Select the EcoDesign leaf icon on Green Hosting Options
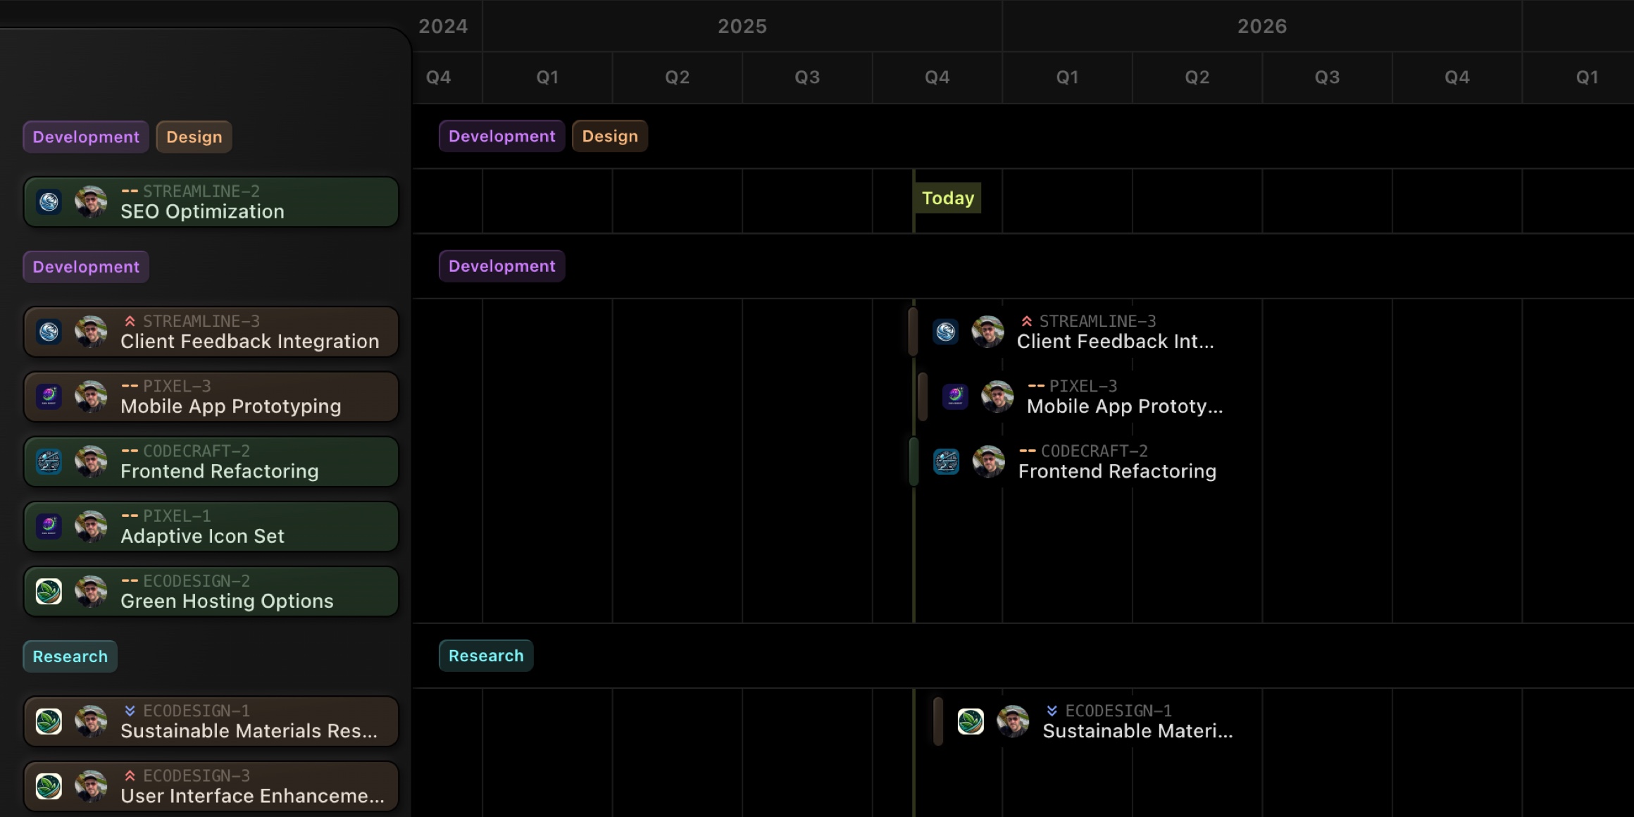Viewport: 1634px width, 817px height. click(49, 592)
